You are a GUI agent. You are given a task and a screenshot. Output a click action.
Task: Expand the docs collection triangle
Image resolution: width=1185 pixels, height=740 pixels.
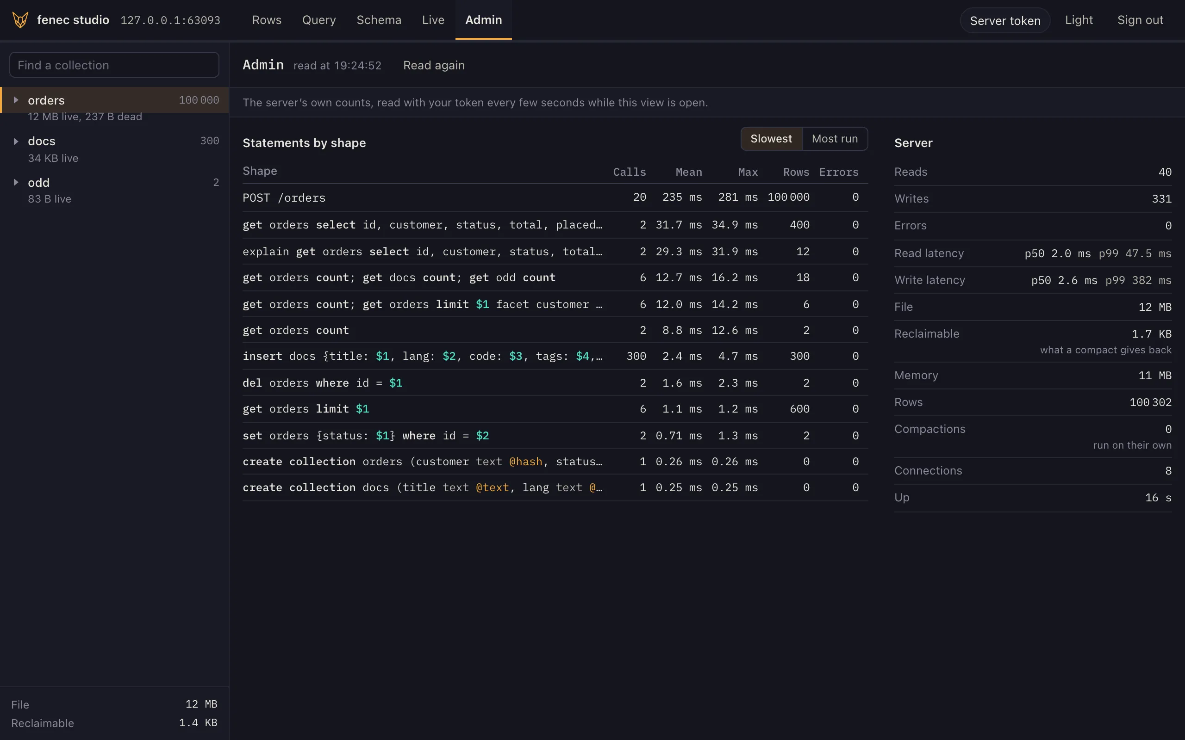click(x=16, y=142)
